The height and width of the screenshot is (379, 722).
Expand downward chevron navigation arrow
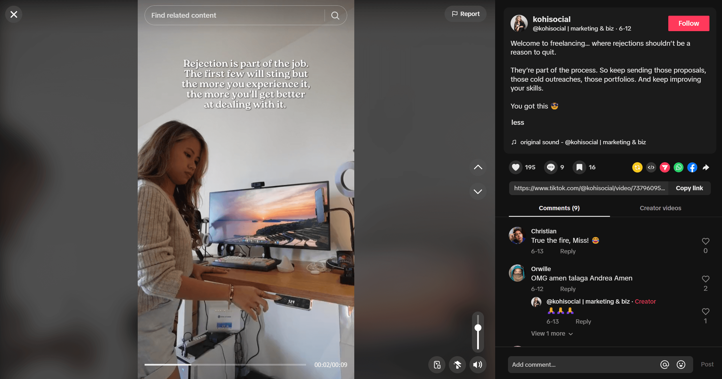[478, 191]
